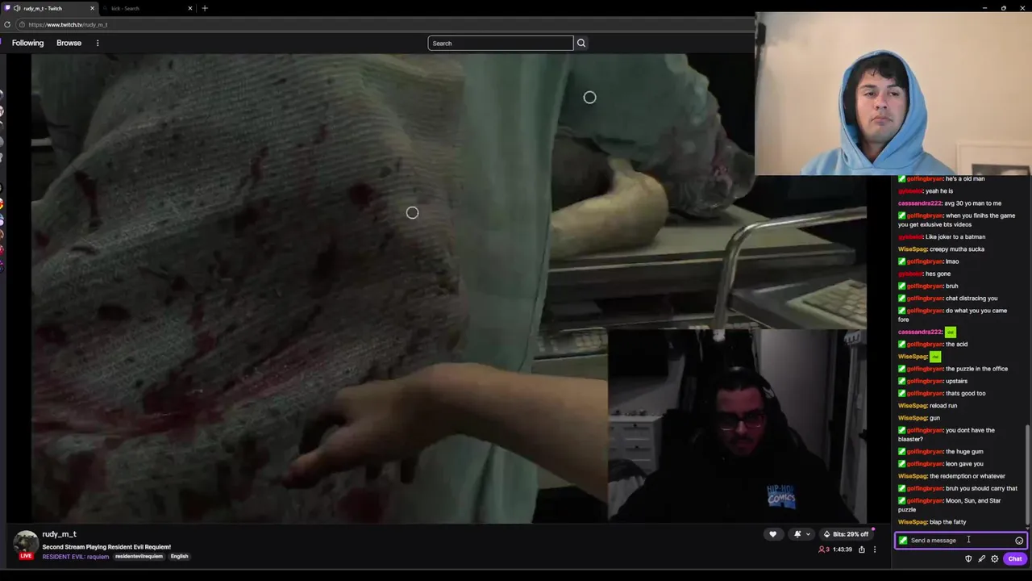
Task: Click the chat scrollbar
Action: (1027, 476)
